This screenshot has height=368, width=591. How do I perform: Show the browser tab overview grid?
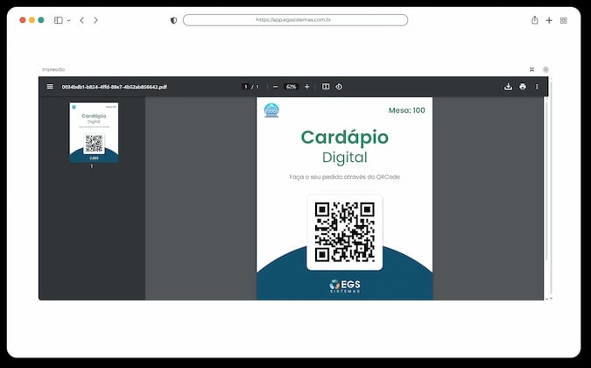[x=564, y=20]
